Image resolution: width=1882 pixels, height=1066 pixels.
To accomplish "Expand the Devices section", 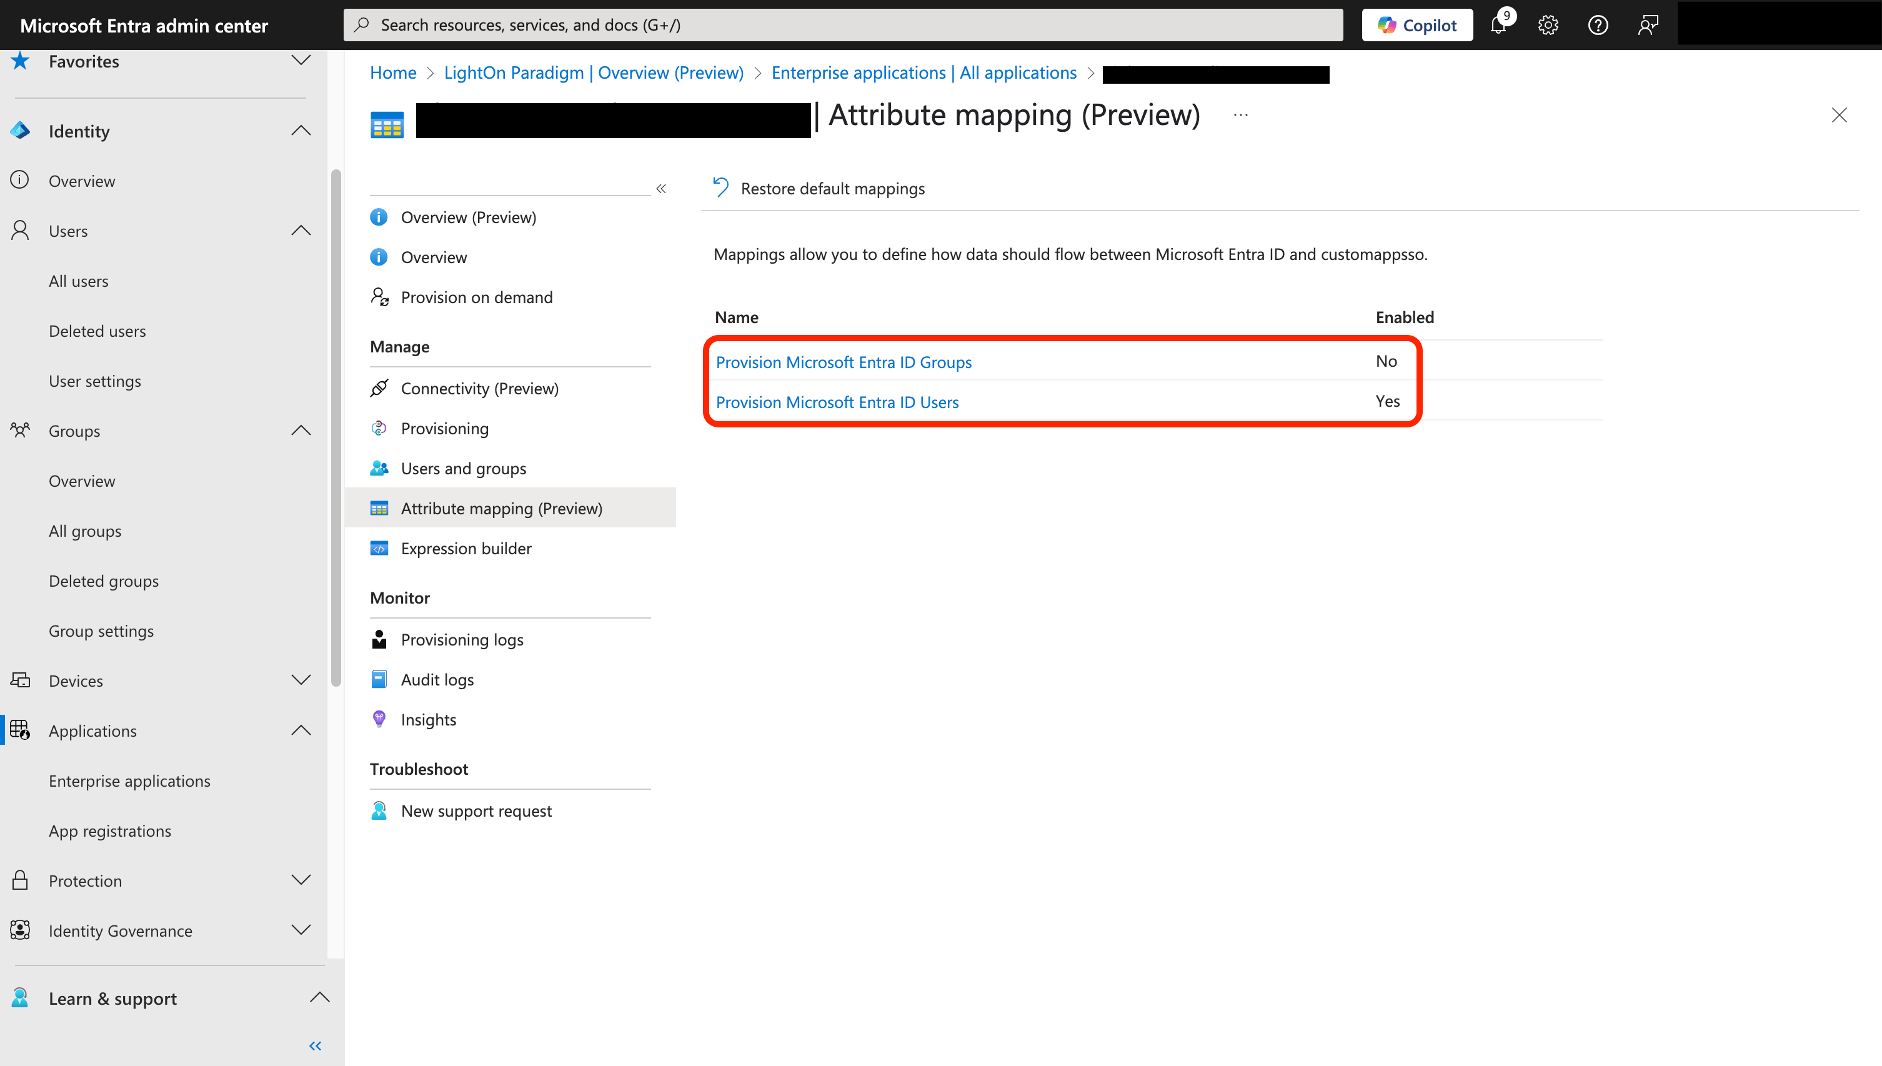I will click(x=301, y=680).
